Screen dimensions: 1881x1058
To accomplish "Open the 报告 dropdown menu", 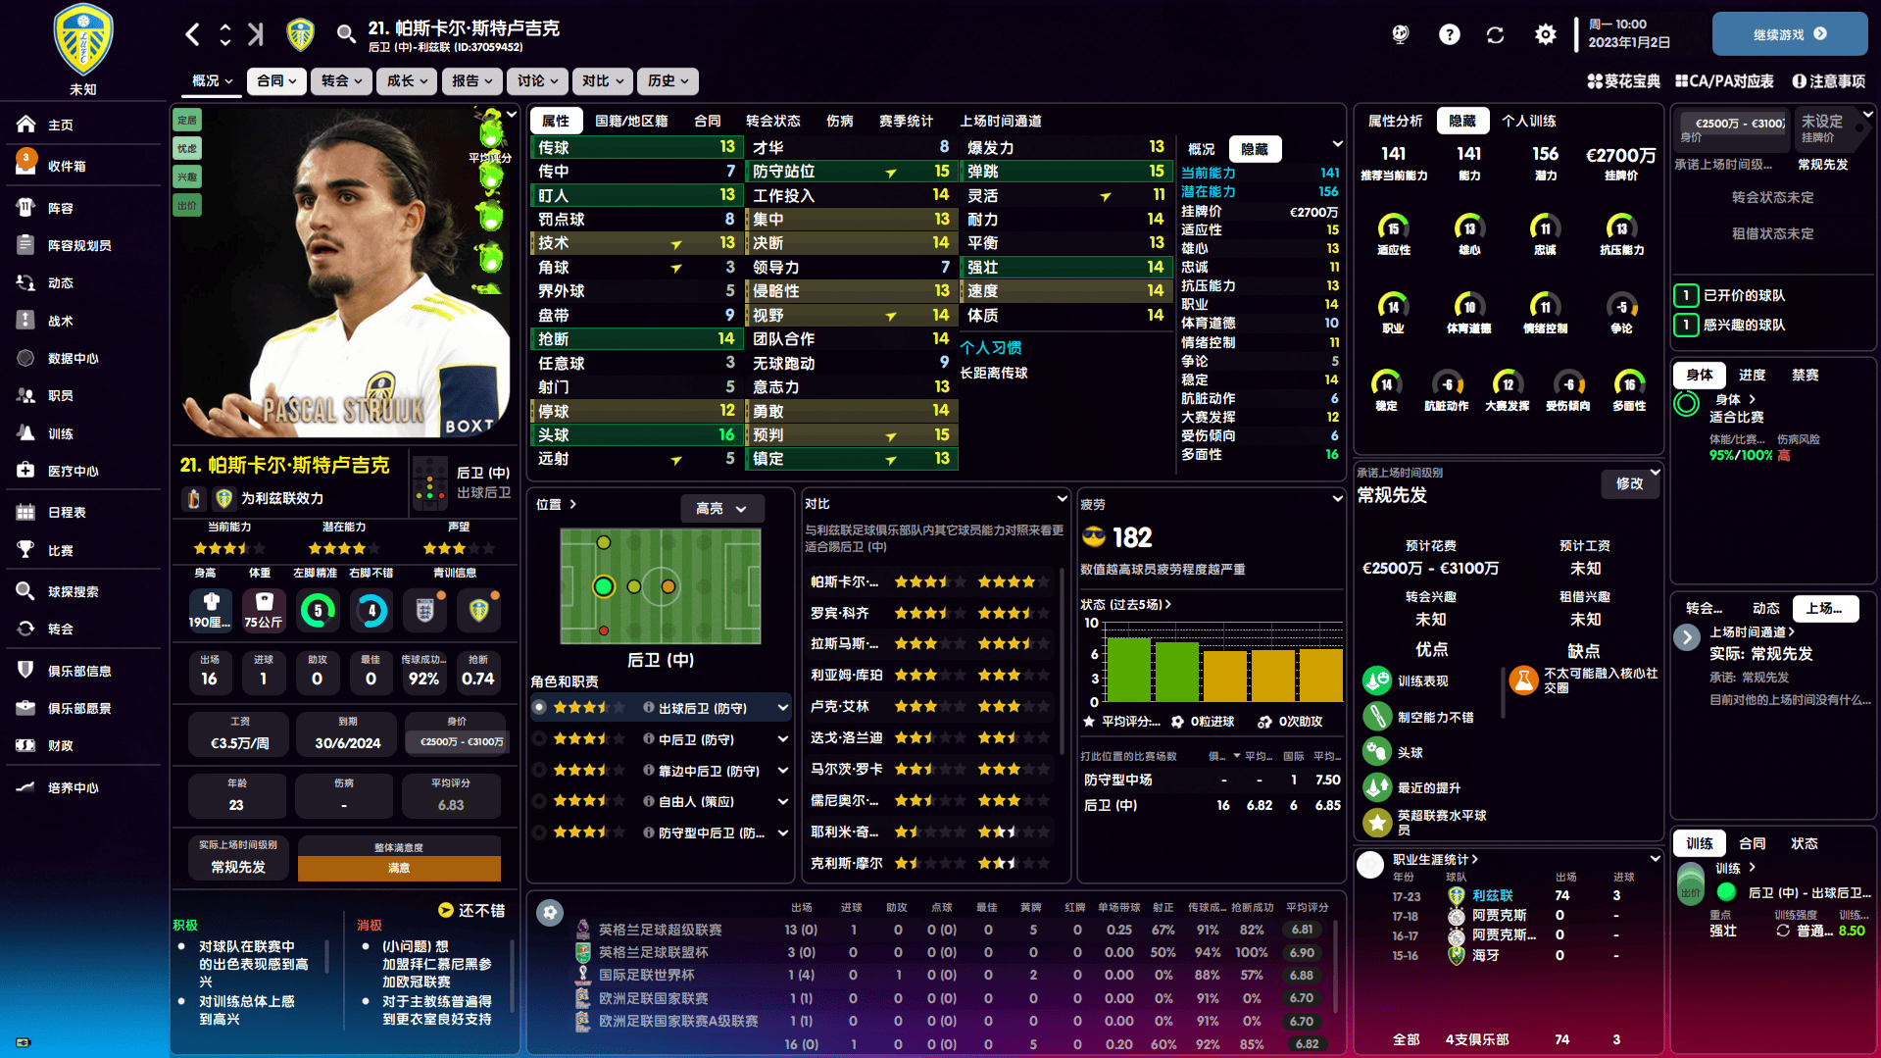I will point(472,80).
